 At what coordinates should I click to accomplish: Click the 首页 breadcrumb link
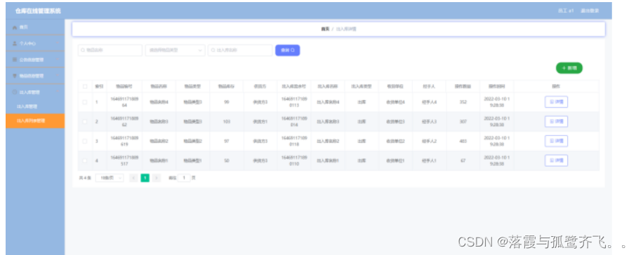[325, 29]
